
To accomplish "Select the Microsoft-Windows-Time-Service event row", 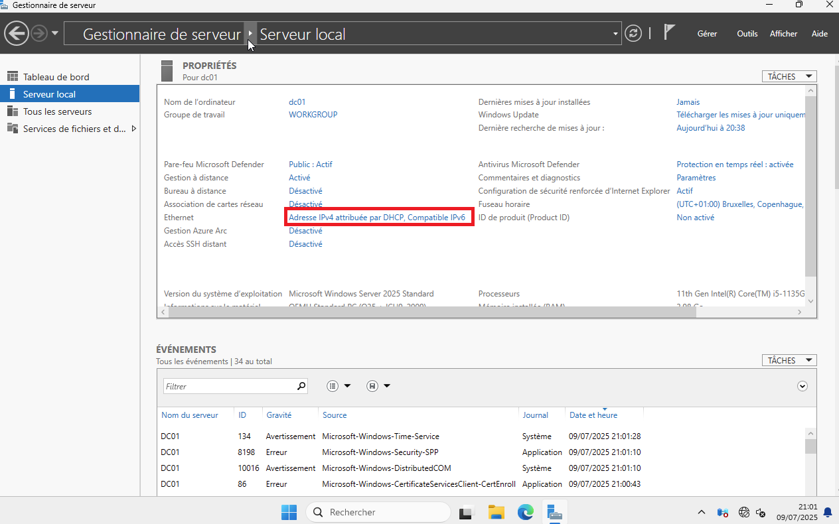I will 401,436.
